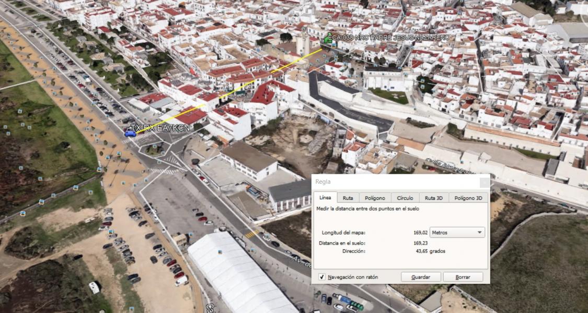Click the blue car placemark icon

click(x=130, y=134)
